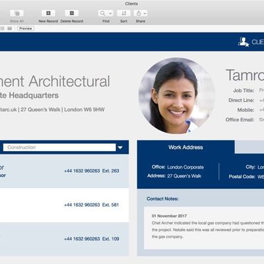
Task: Click the Sort toolbar icon
Action: 124,13
